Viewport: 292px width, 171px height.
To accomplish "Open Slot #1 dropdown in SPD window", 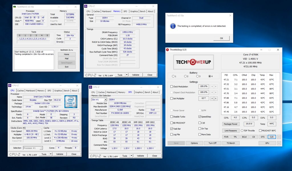I will pyautogui.click(x=106, y=100).
